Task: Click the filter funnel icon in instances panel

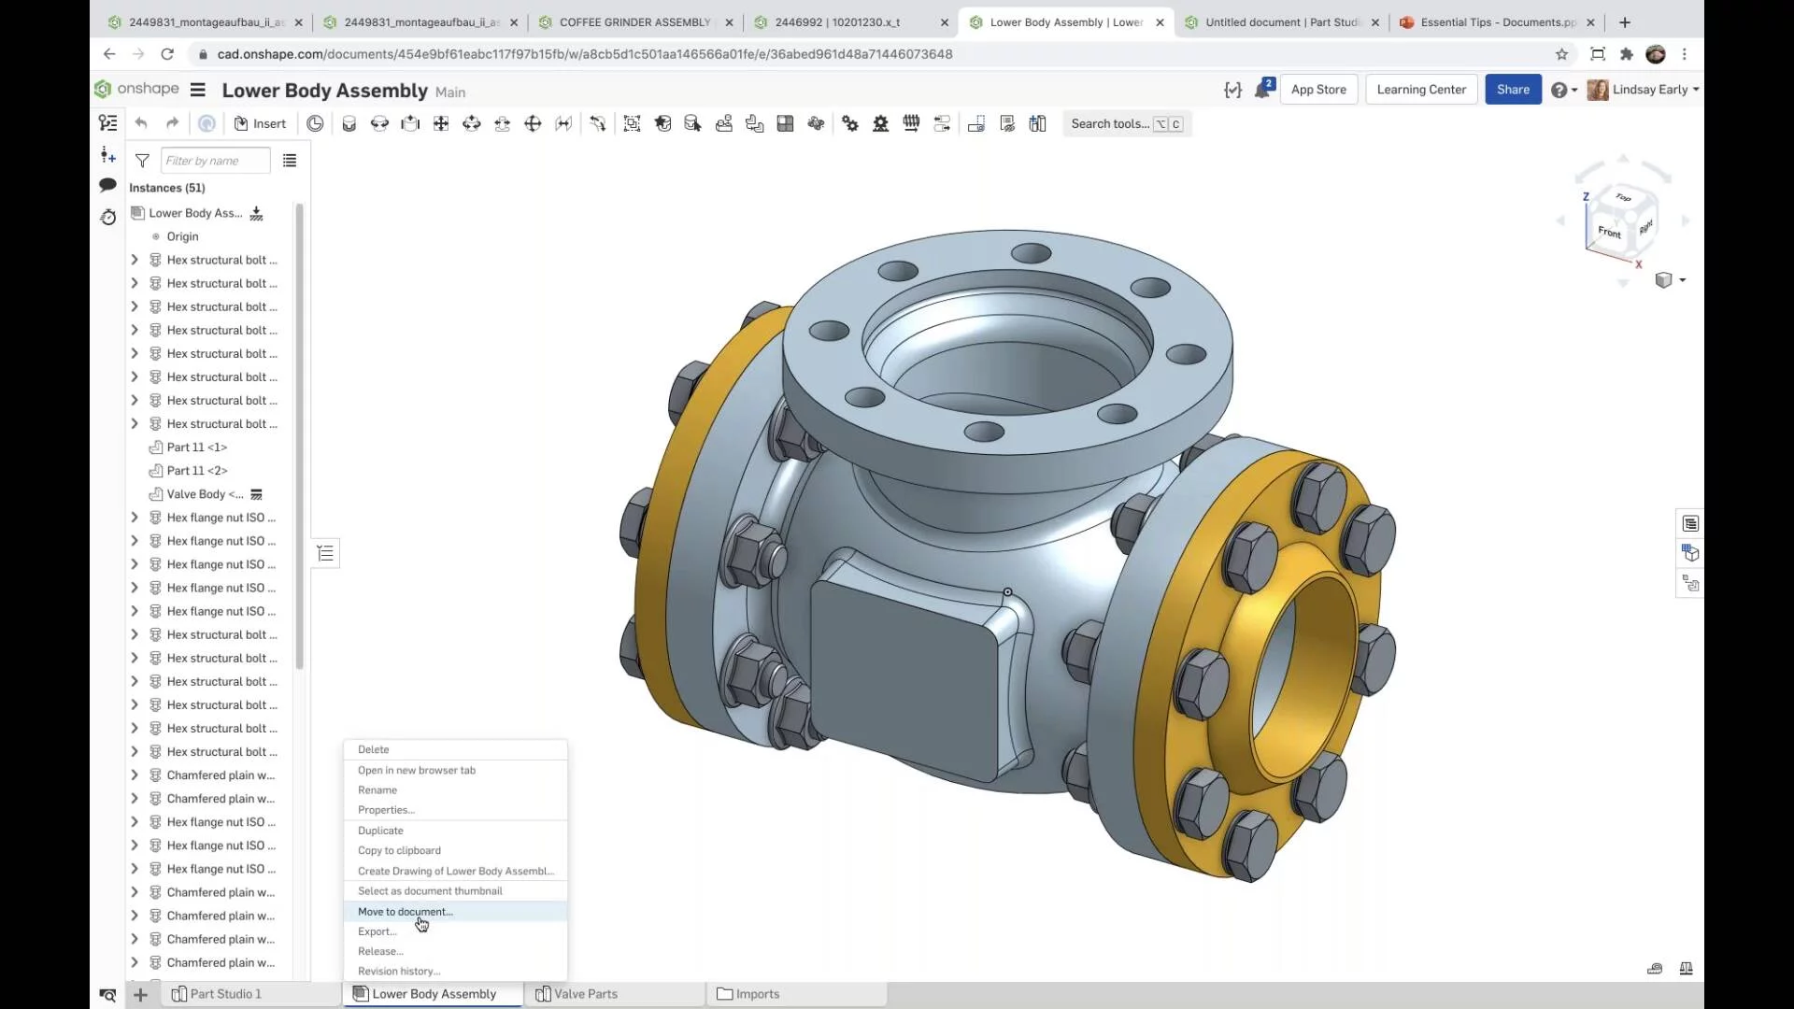Action: coord(142,161)
